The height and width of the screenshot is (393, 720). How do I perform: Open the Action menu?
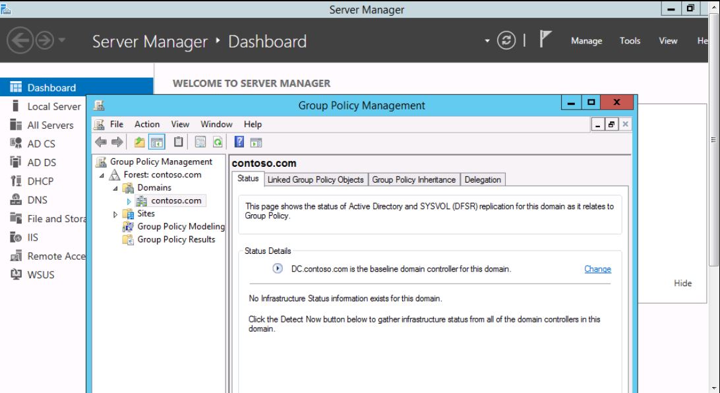(147, 125)
